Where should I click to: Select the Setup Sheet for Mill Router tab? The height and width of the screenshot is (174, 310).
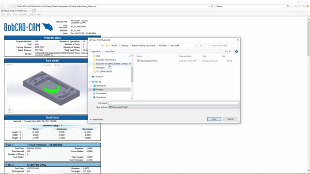[16, 11]
